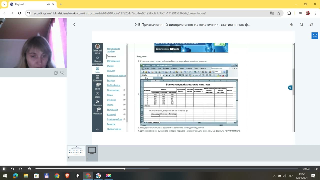The height and width of the screenshot is (180, 320).
Task: Click the webcam video of the presenter
Action: tap(33, 43)
